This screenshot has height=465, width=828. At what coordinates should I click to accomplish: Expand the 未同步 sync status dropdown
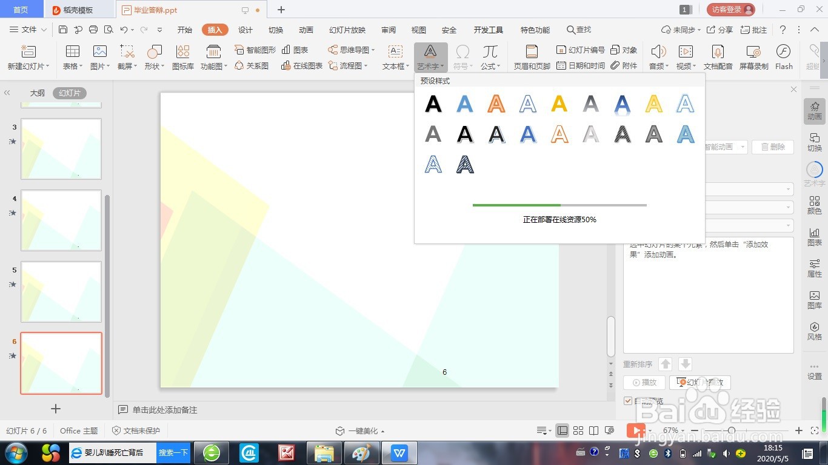click(x=699, y=30)
